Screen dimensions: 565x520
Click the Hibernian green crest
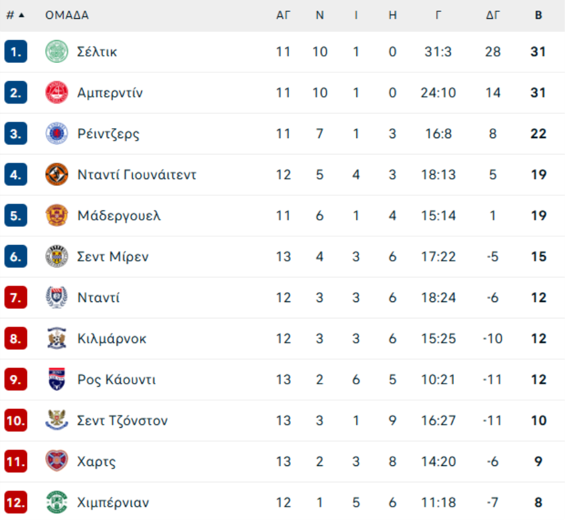(56, 502)
